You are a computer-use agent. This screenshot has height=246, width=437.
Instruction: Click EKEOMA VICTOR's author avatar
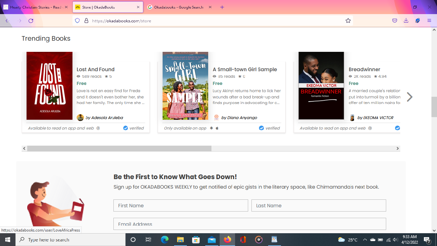352,118
